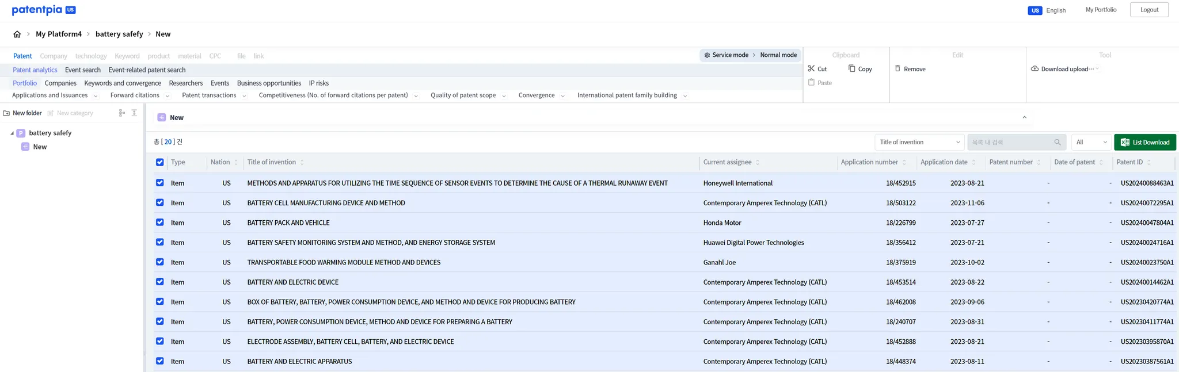Expand Quality of patent scope dropdown

(504, 96)
